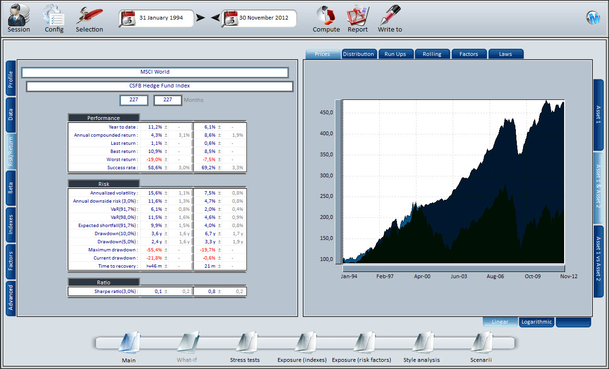Viewport: 609px width, 369px height.
Task: Click the CSFB Hedge Fund Index field
Action: tap(160, 86)
